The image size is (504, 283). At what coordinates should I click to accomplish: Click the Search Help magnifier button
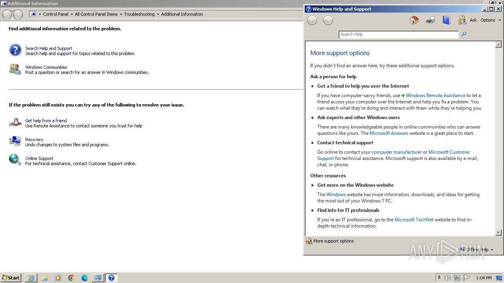(464, 34)
